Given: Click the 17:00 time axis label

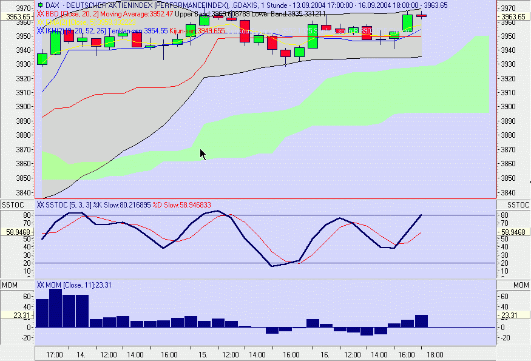Looking at the screenshot, I should 55,354.
